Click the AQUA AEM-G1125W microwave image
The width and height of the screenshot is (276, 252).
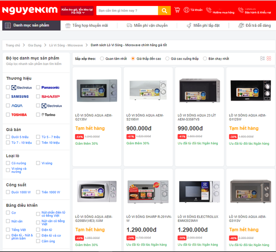[251, 91]
